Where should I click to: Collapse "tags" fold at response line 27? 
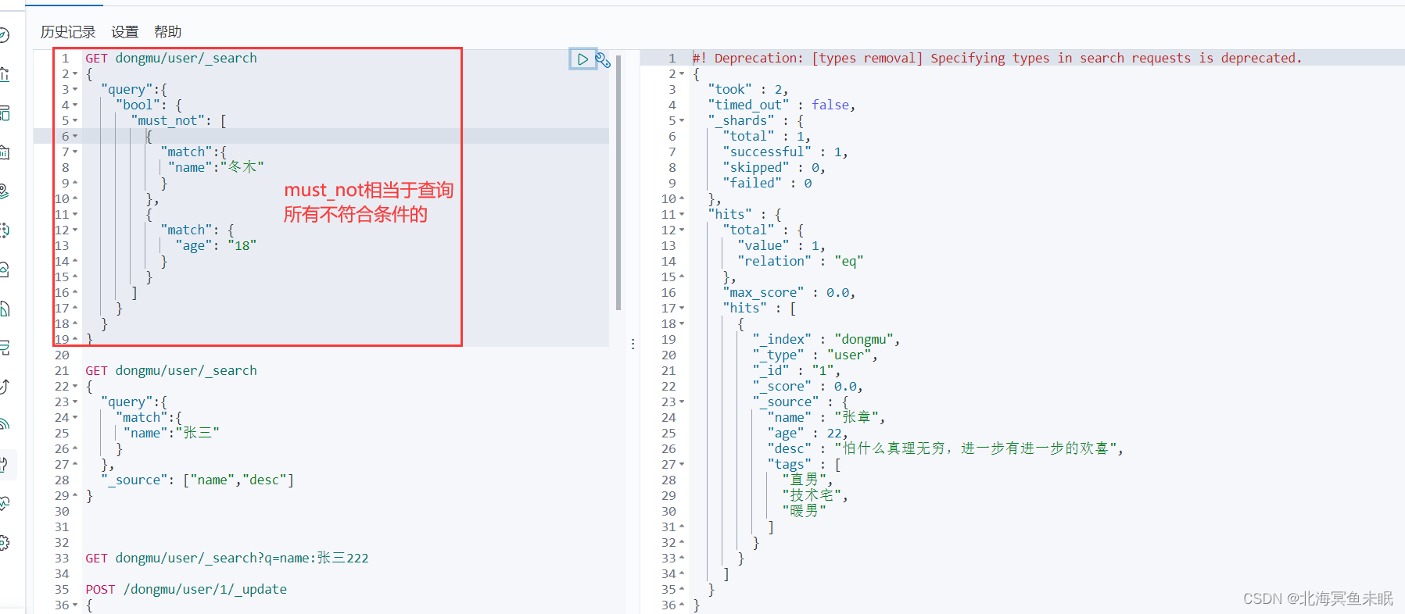682,465
